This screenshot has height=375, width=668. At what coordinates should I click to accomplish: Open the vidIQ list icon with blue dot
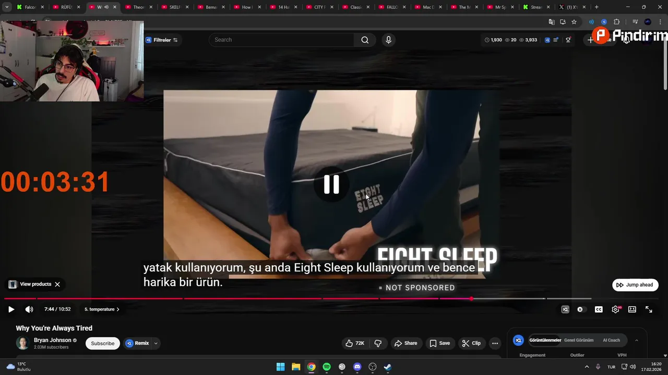pyautogui.click(x=556, y=40)
